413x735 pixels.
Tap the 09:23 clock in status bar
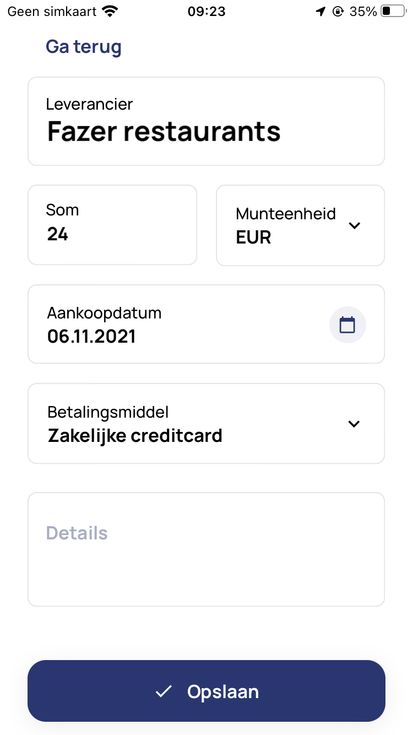point(206,11)
